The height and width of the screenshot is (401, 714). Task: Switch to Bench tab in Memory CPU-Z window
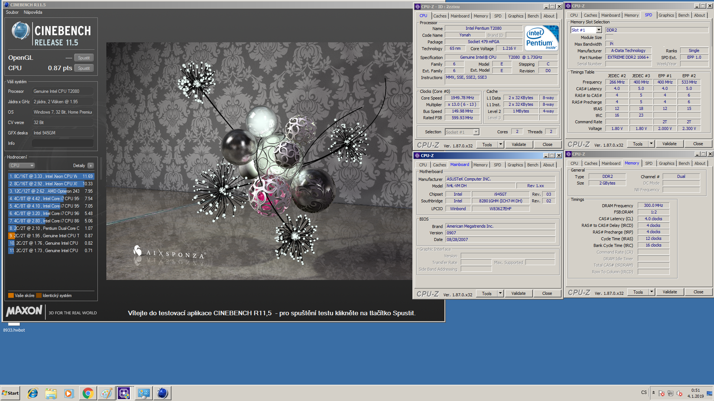coord(684,163)
